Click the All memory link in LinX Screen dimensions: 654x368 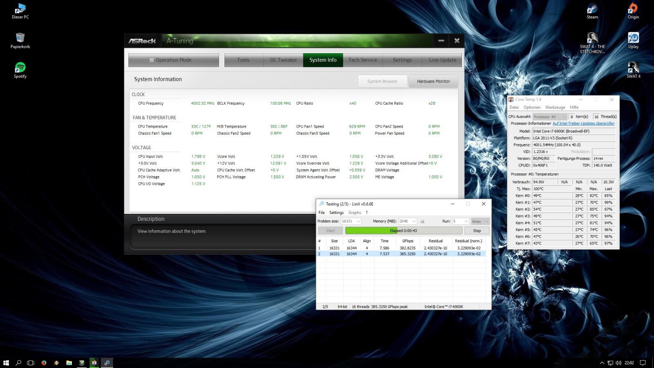pos(422,222)
